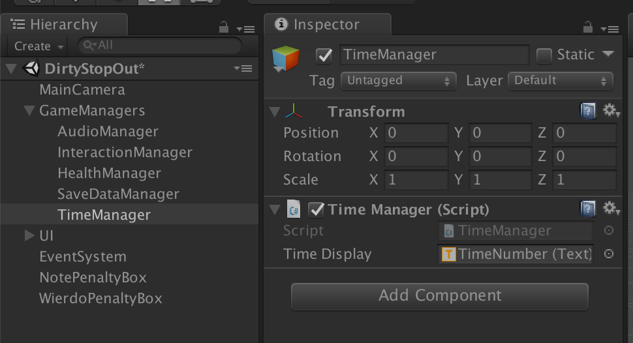Open the Transform gear settings menu
This screenshot has height=343, width=633.
[x=611, y=111]
